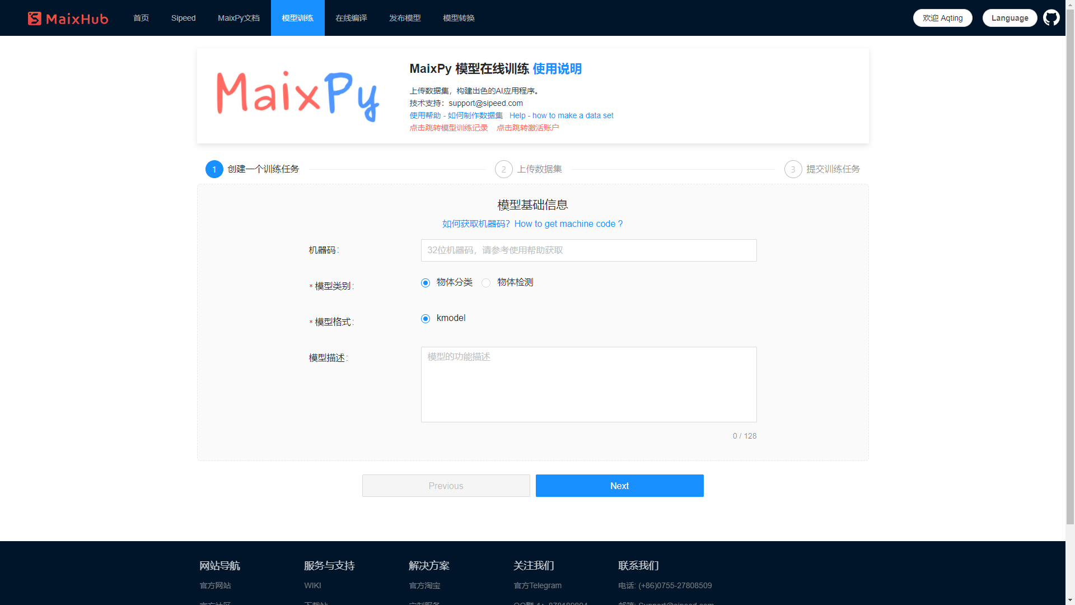This screenshot has width=1075, height=605.
Task: Click the disabled Previous button
Action: coord(446,486)
